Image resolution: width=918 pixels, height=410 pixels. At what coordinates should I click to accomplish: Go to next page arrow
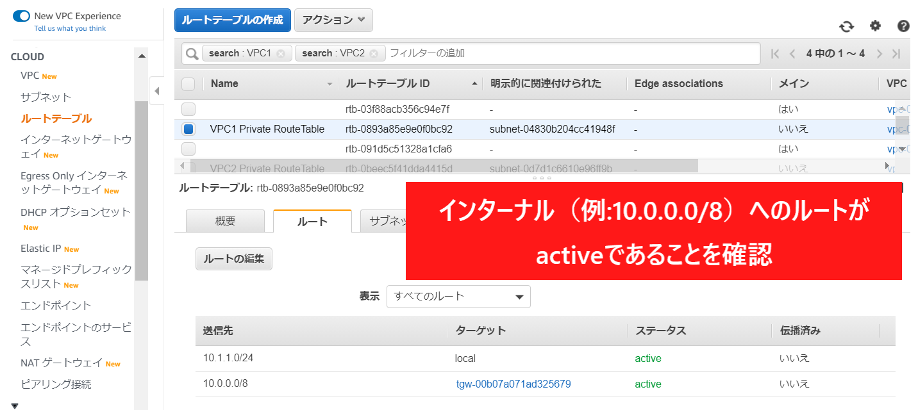880,54
